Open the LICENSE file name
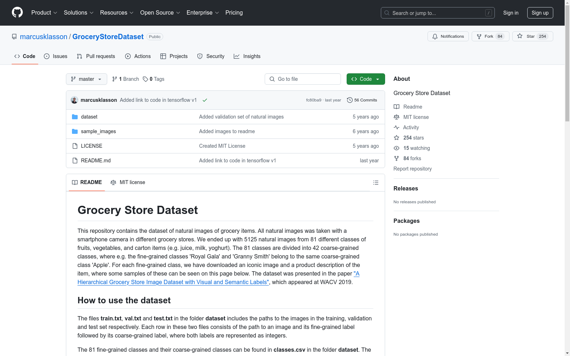This screenshot has width=570, height=356. point(92,146)
